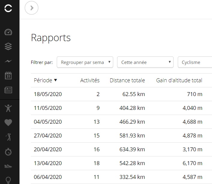Open the running shoe gear icon

click(8, 166)
